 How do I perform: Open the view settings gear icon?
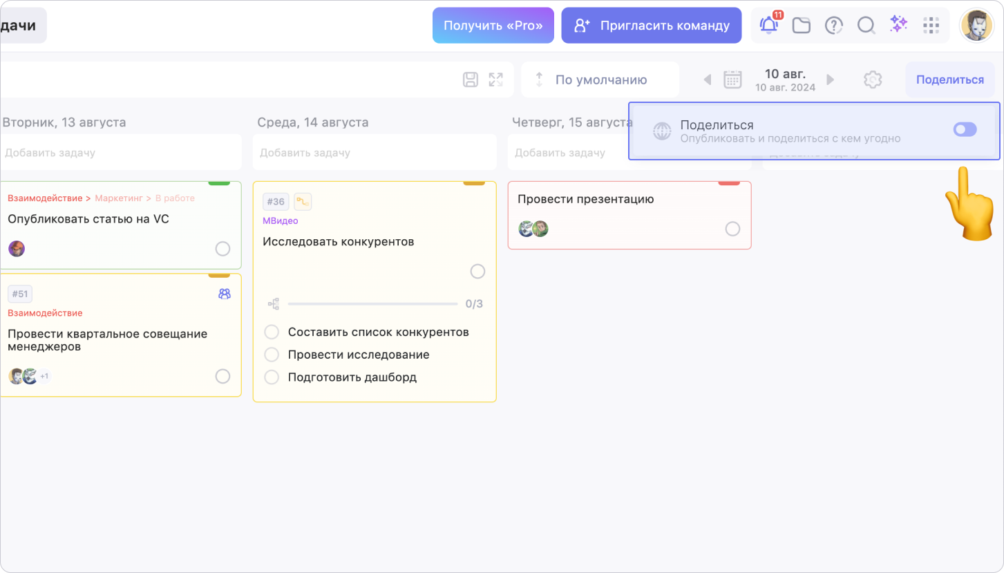click(x=873, y=79)
